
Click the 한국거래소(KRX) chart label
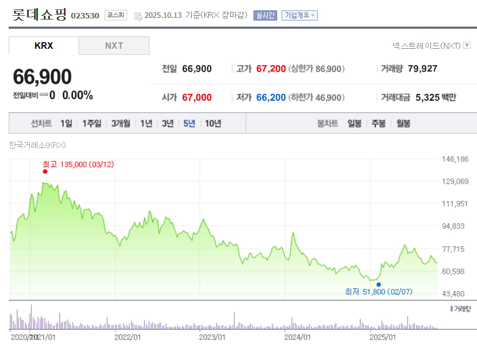(x=37, y=145)
